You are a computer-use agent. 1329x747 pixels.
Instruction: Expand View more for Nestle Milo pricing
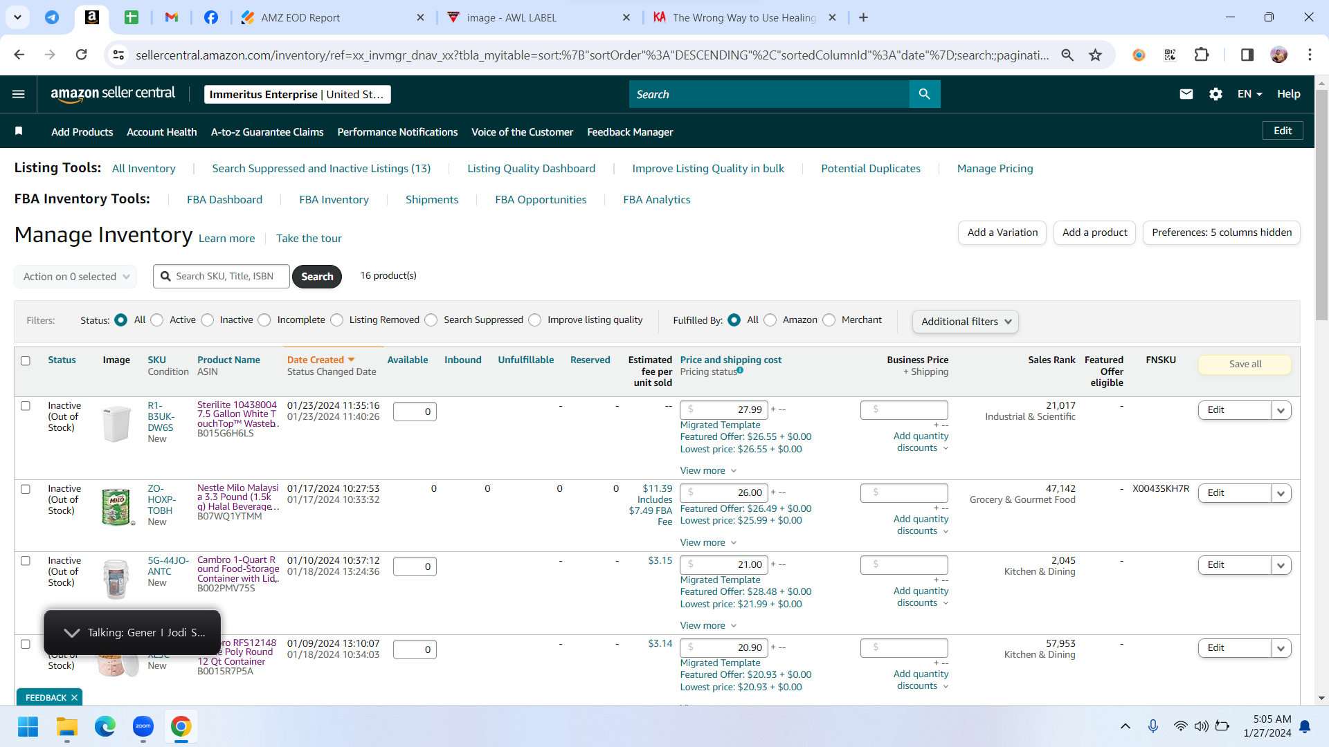point(708,542)
